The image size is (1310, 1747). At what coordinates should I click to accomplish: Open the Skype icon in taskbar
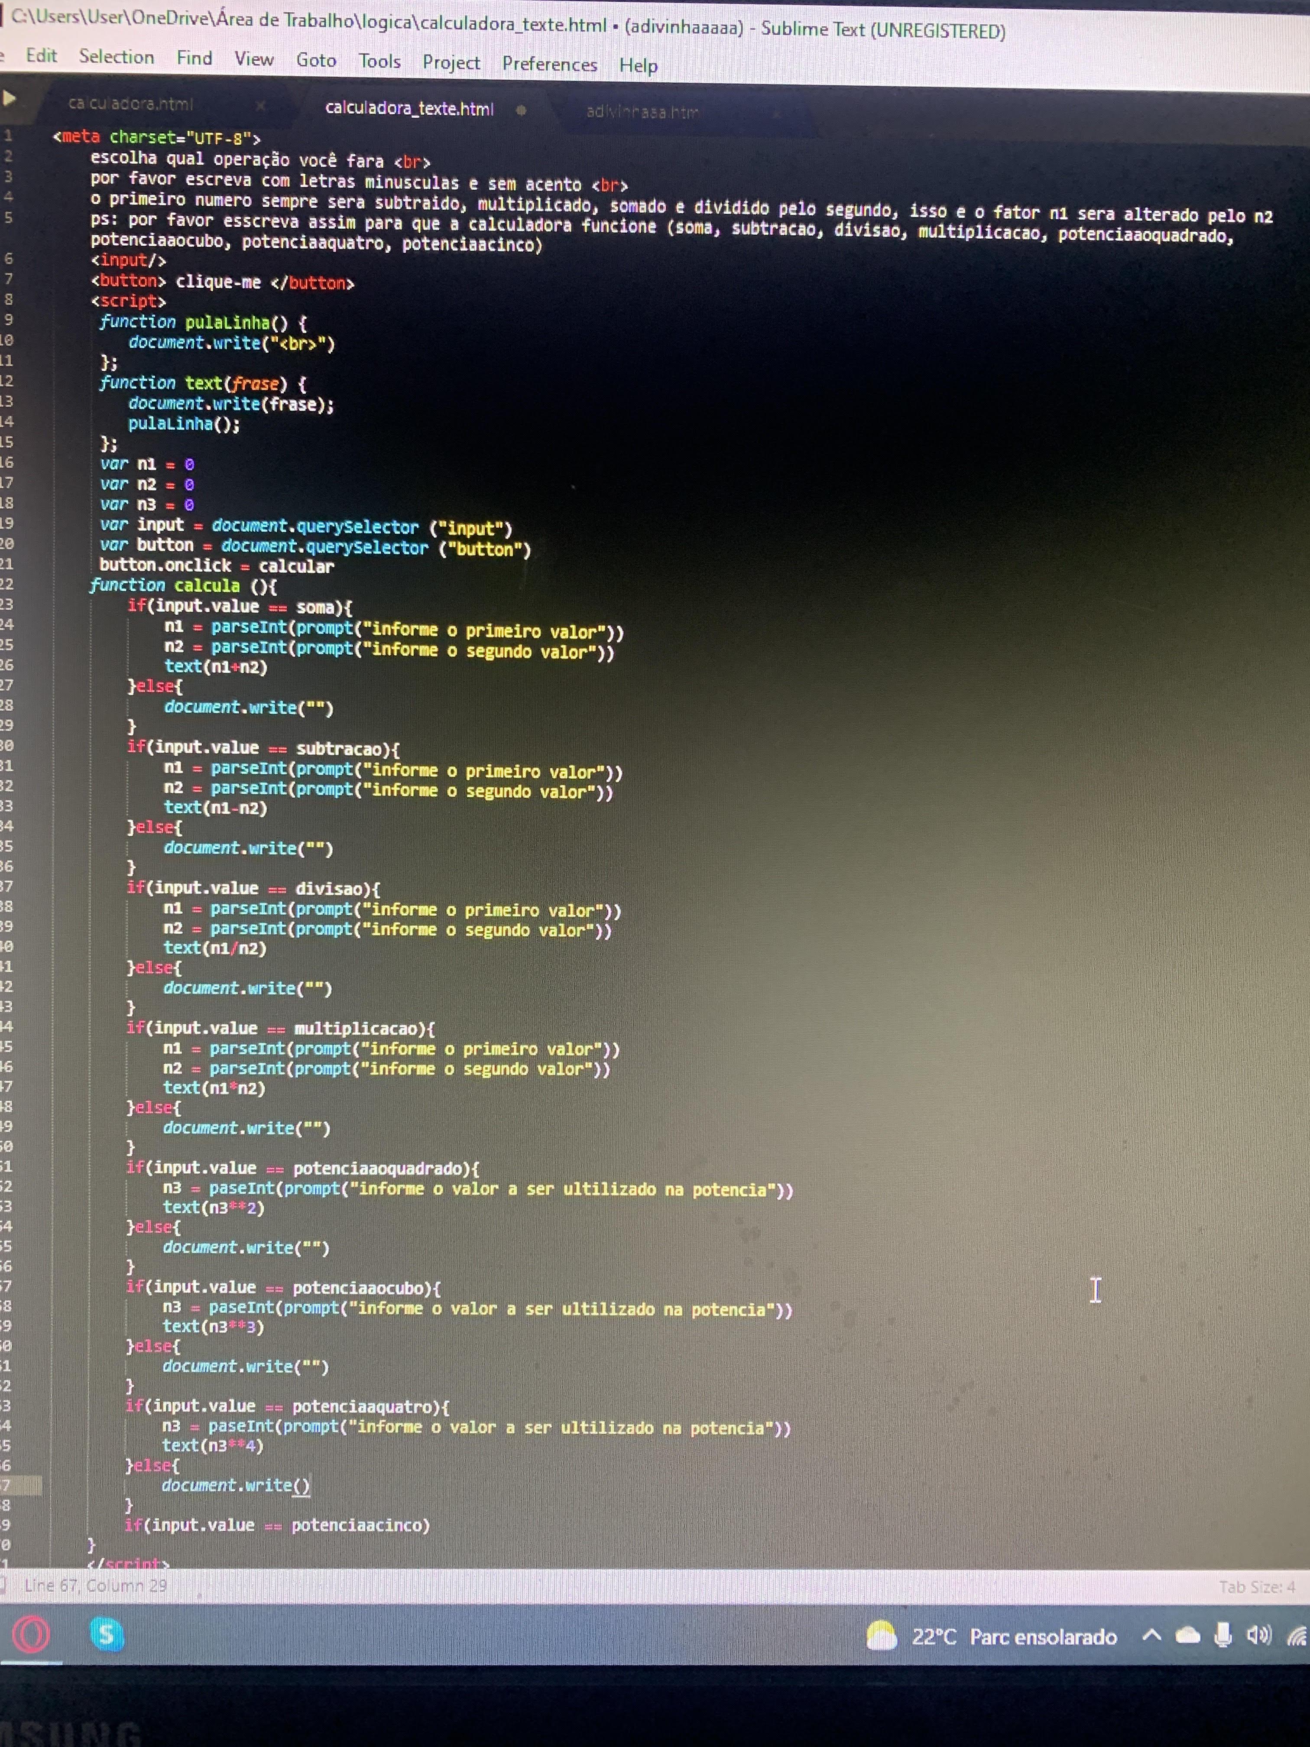coord(106,1633)
